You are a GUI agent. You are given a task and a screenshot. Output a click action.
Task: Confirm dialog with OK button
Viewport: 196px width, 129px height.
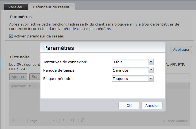(129, 105)
